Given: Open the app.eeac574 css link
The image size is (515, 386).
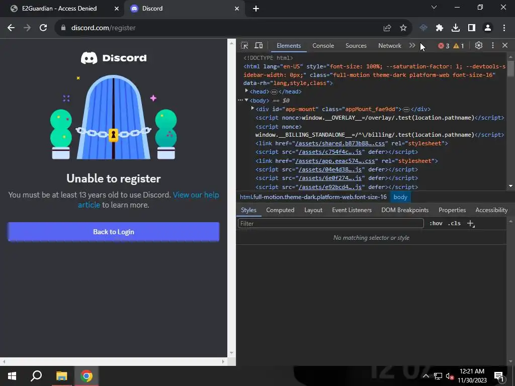Looking at the screenshot, I should [x=335, y=161].
